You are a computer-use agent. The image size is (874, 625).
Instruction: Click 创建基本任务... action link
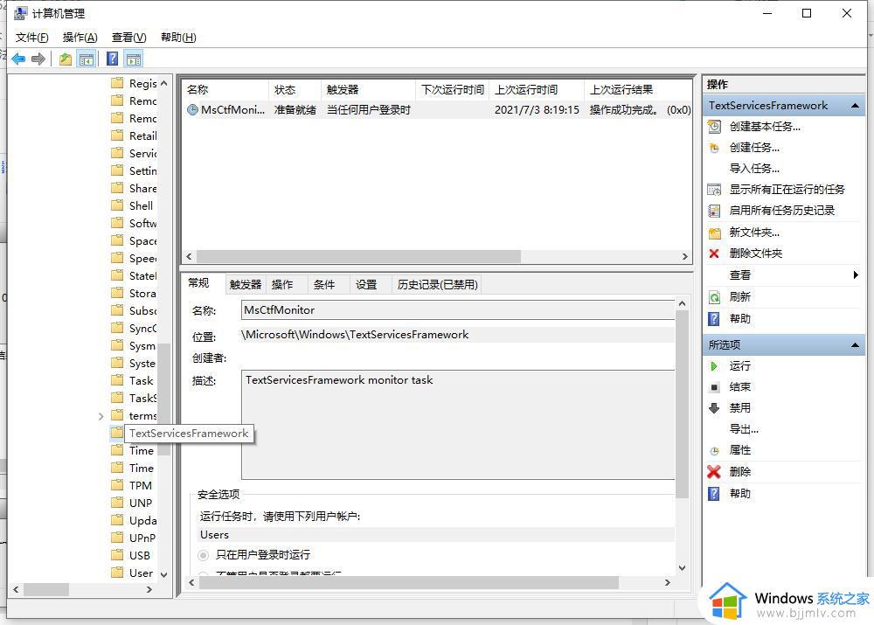[x=765, y=127]
